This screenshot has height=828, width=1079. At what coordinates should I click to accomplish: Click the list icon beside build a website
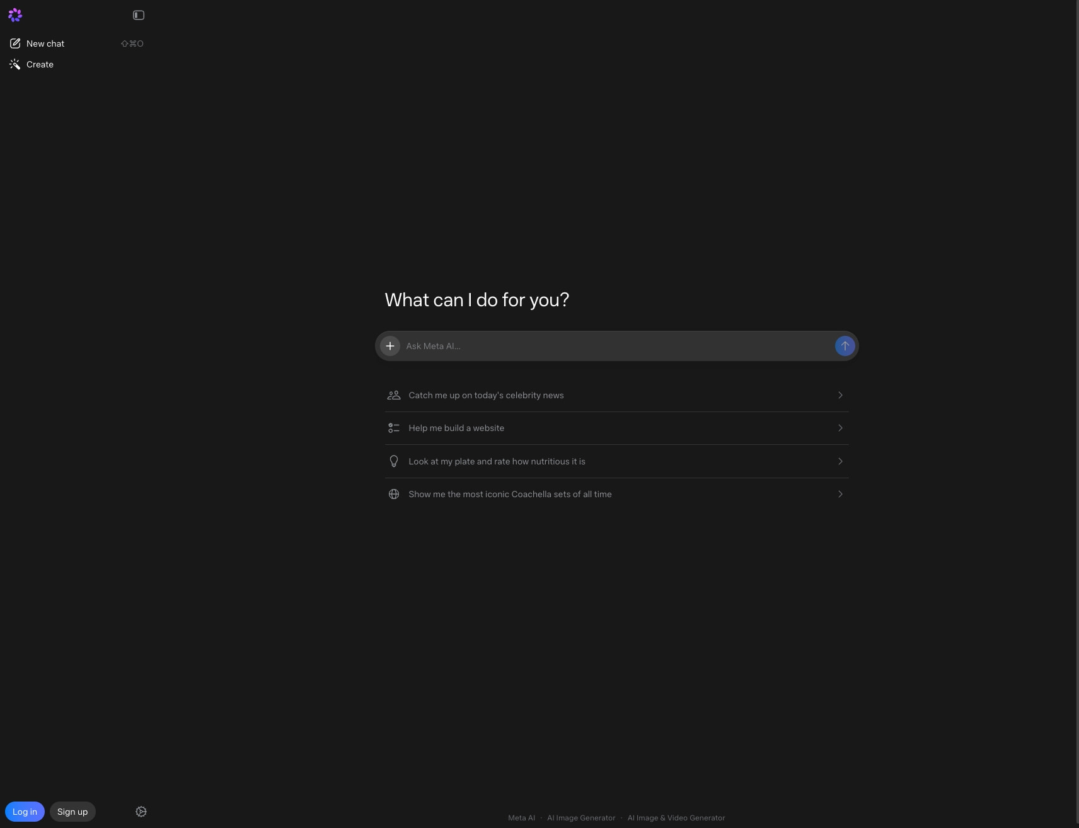coord(394,428)
